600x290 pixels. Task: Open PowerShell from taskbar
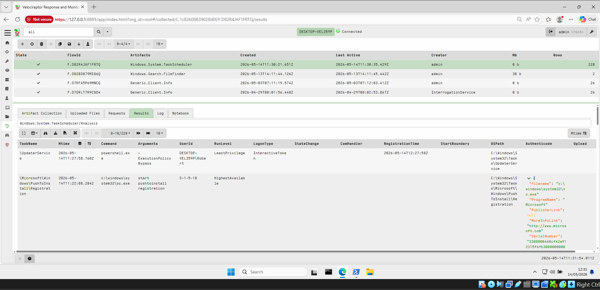point(356,272)
